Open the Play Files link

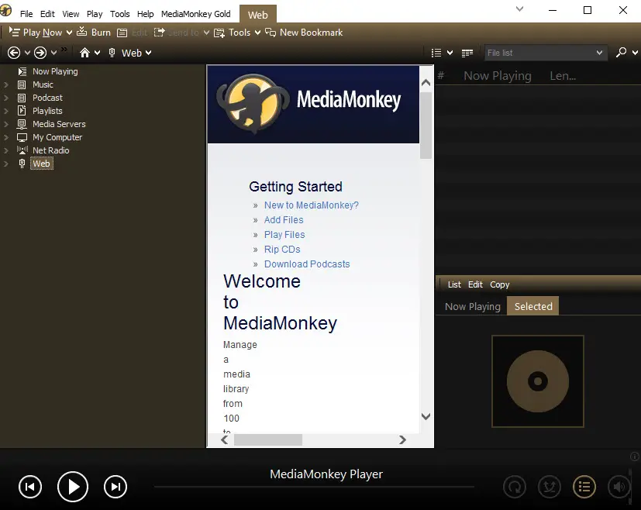tap(284, 235)
